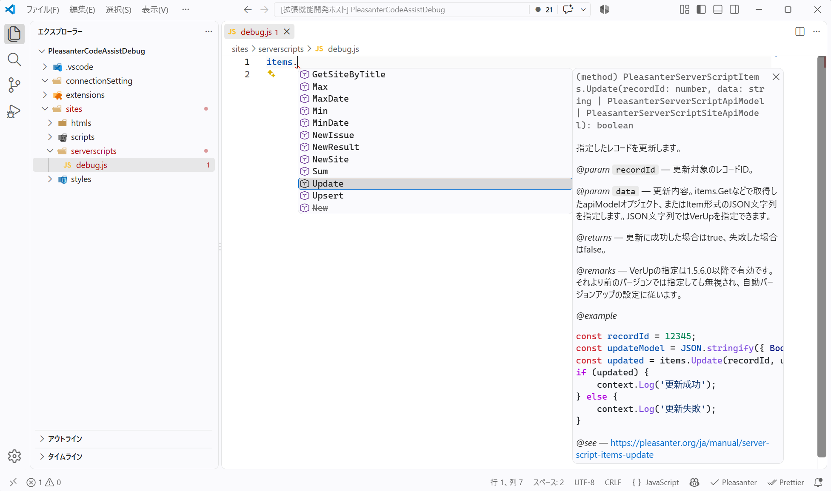Screen dimensions: 831x491
Task: Expand the scripts folder
Action: 50,137
